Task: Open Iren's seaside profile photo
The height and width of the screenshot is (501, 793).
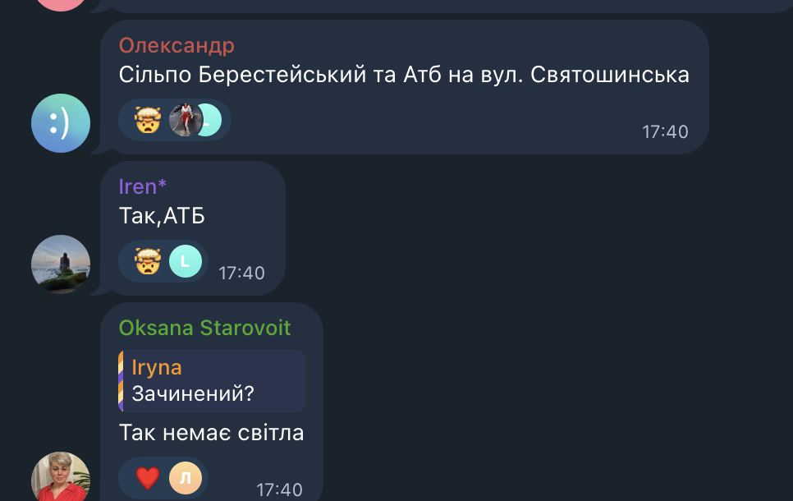Action: point(61,264)
